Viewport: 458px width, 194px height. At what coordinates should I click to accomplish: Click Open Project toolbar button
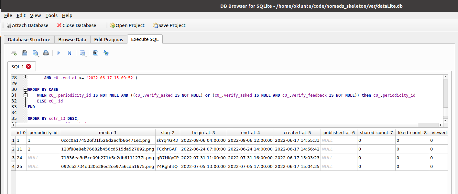[x=127, y=25]
